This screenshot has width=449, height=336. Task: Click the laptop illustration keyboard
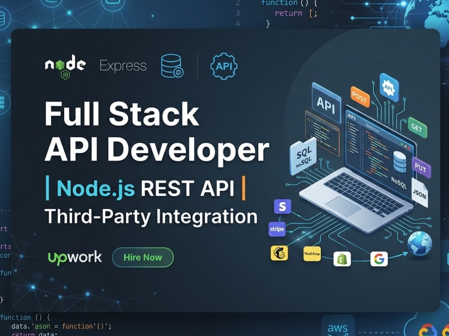point(364,194)
